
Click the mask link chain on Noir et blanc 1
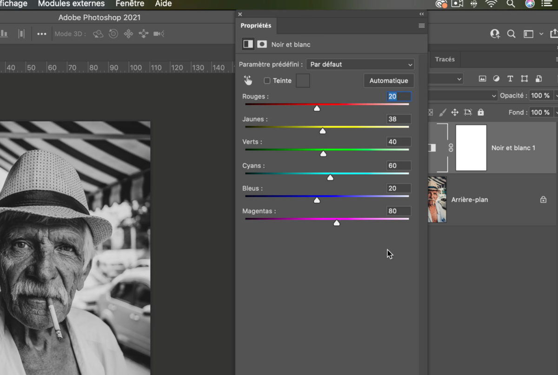[x=451, y=148]
